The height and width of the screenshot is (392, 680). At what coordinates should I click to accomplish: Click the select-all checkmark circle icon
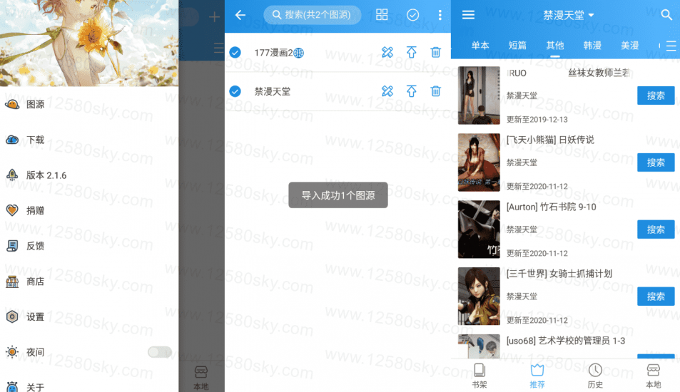[412, 15]
